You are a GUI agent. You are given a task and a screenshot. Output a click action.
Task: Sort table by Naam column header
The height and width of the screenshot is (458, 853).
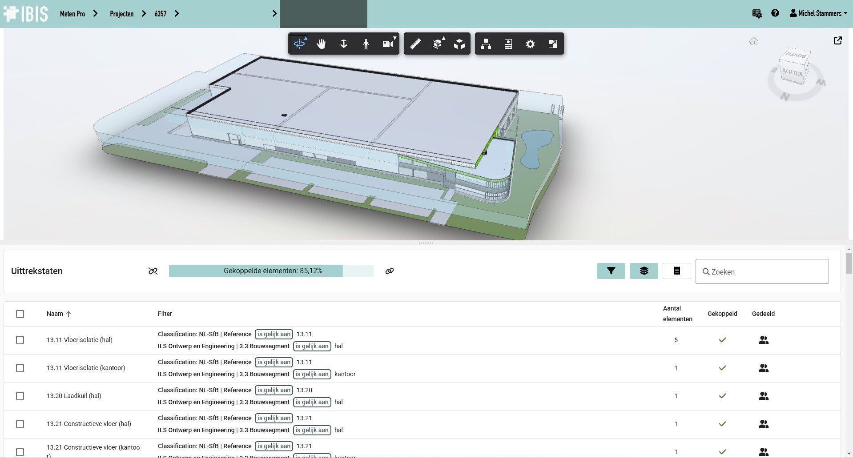click(x=55, y=314)
